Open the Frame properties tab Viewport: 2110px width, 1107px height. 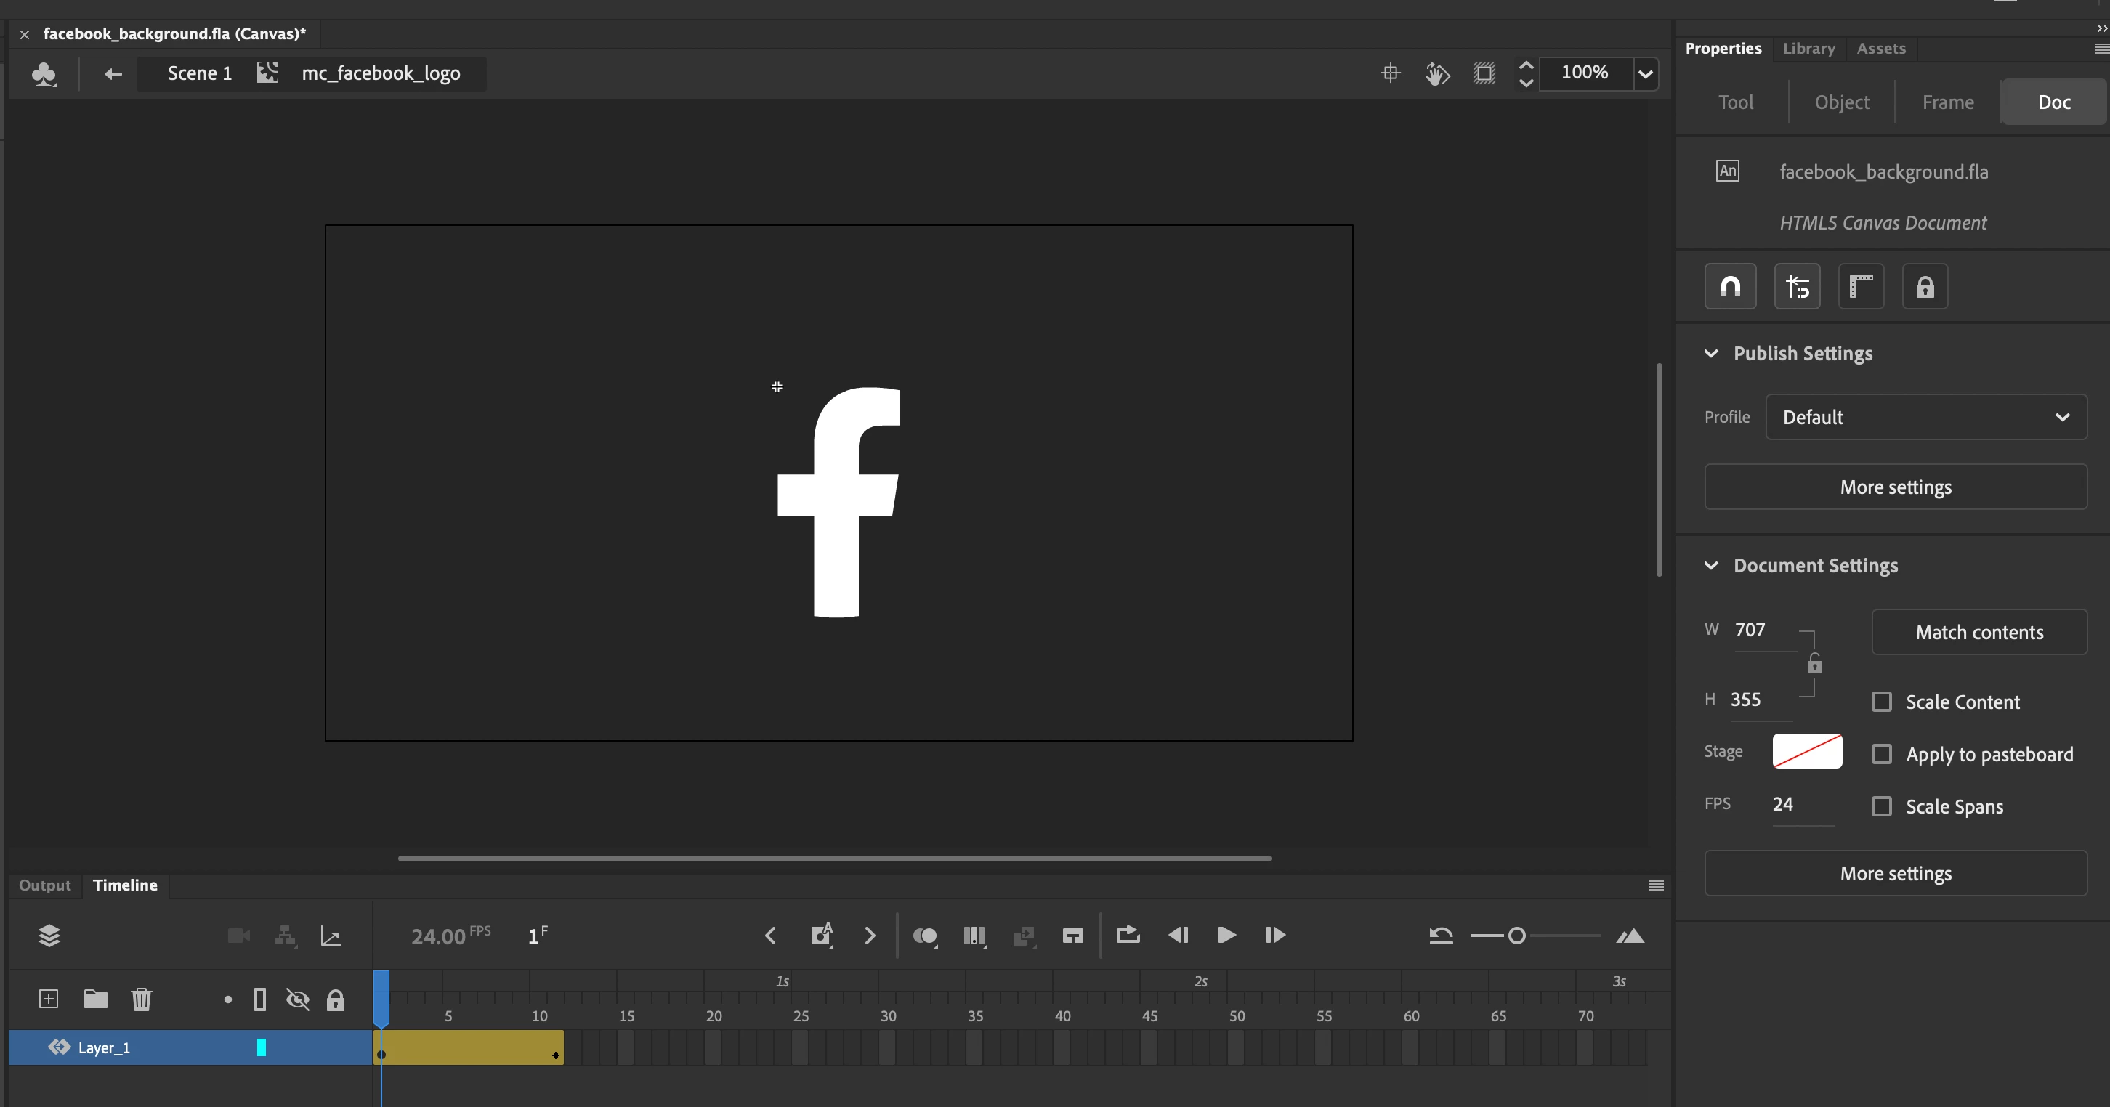coord(1947,102)
